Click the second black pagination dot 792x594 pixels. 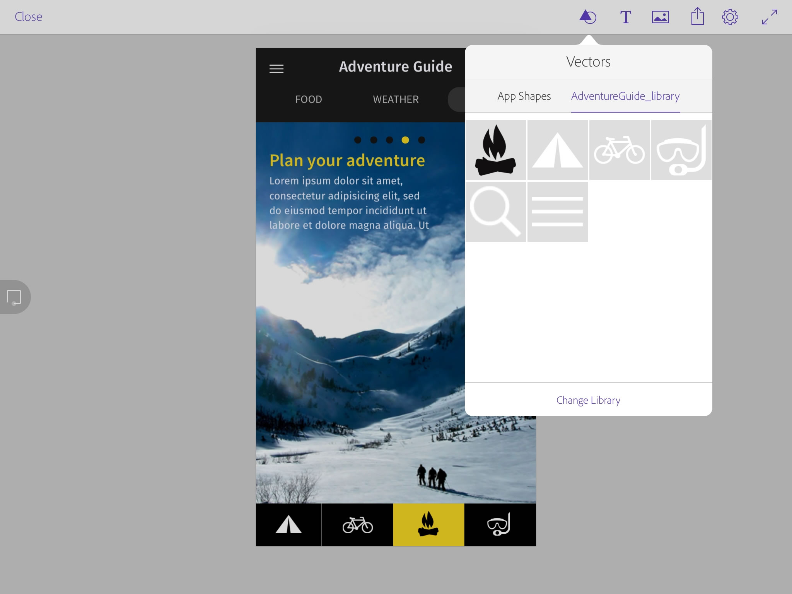pos(374,140)
